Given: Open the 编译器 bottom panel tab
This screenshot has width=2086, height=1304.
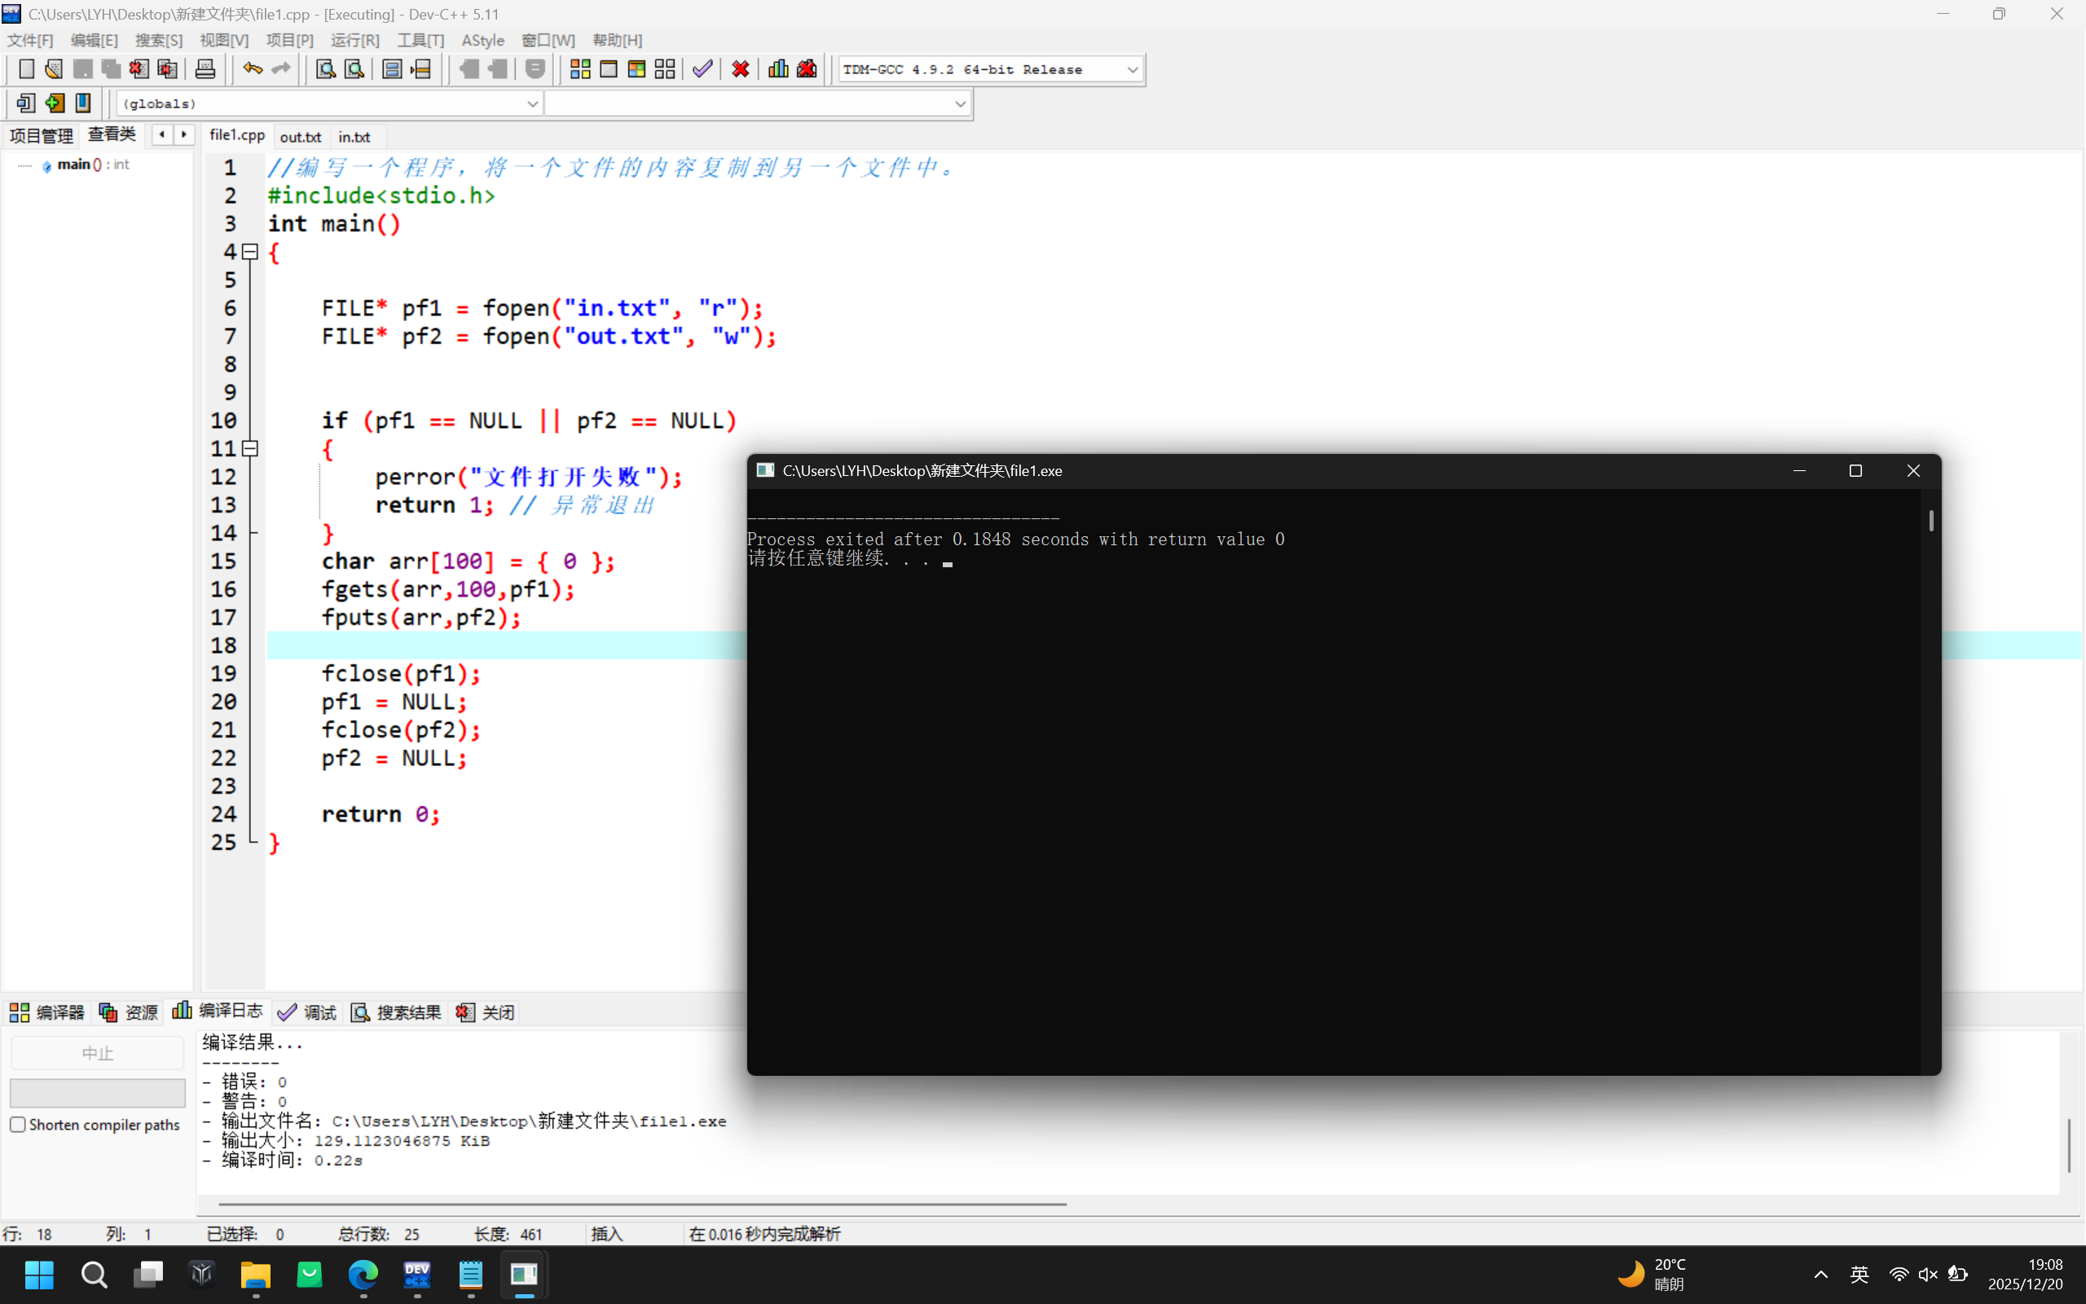Looking at the screenshot, I should pyautogui.click(x=47, y=1011).
